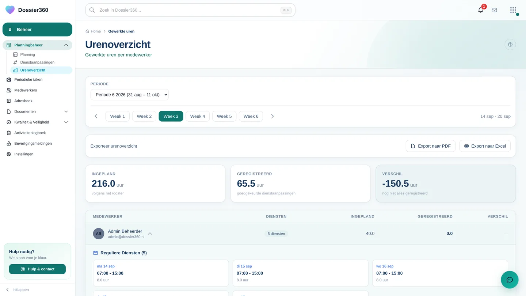
Task: Click the help question mark icon
Action: pyautogui.click(x=510, y=45)
